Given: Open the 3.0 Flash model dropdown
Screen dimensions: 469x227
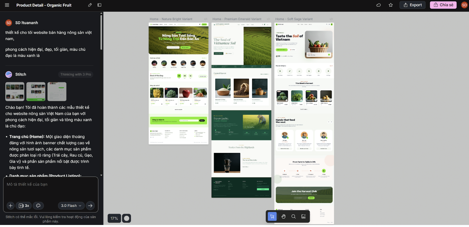Looking at the screenshot, I should 71,206.
